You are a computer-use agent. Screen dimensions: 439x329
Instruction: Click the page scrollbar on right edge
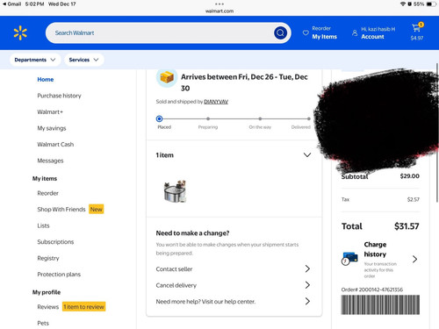point(437,132)
